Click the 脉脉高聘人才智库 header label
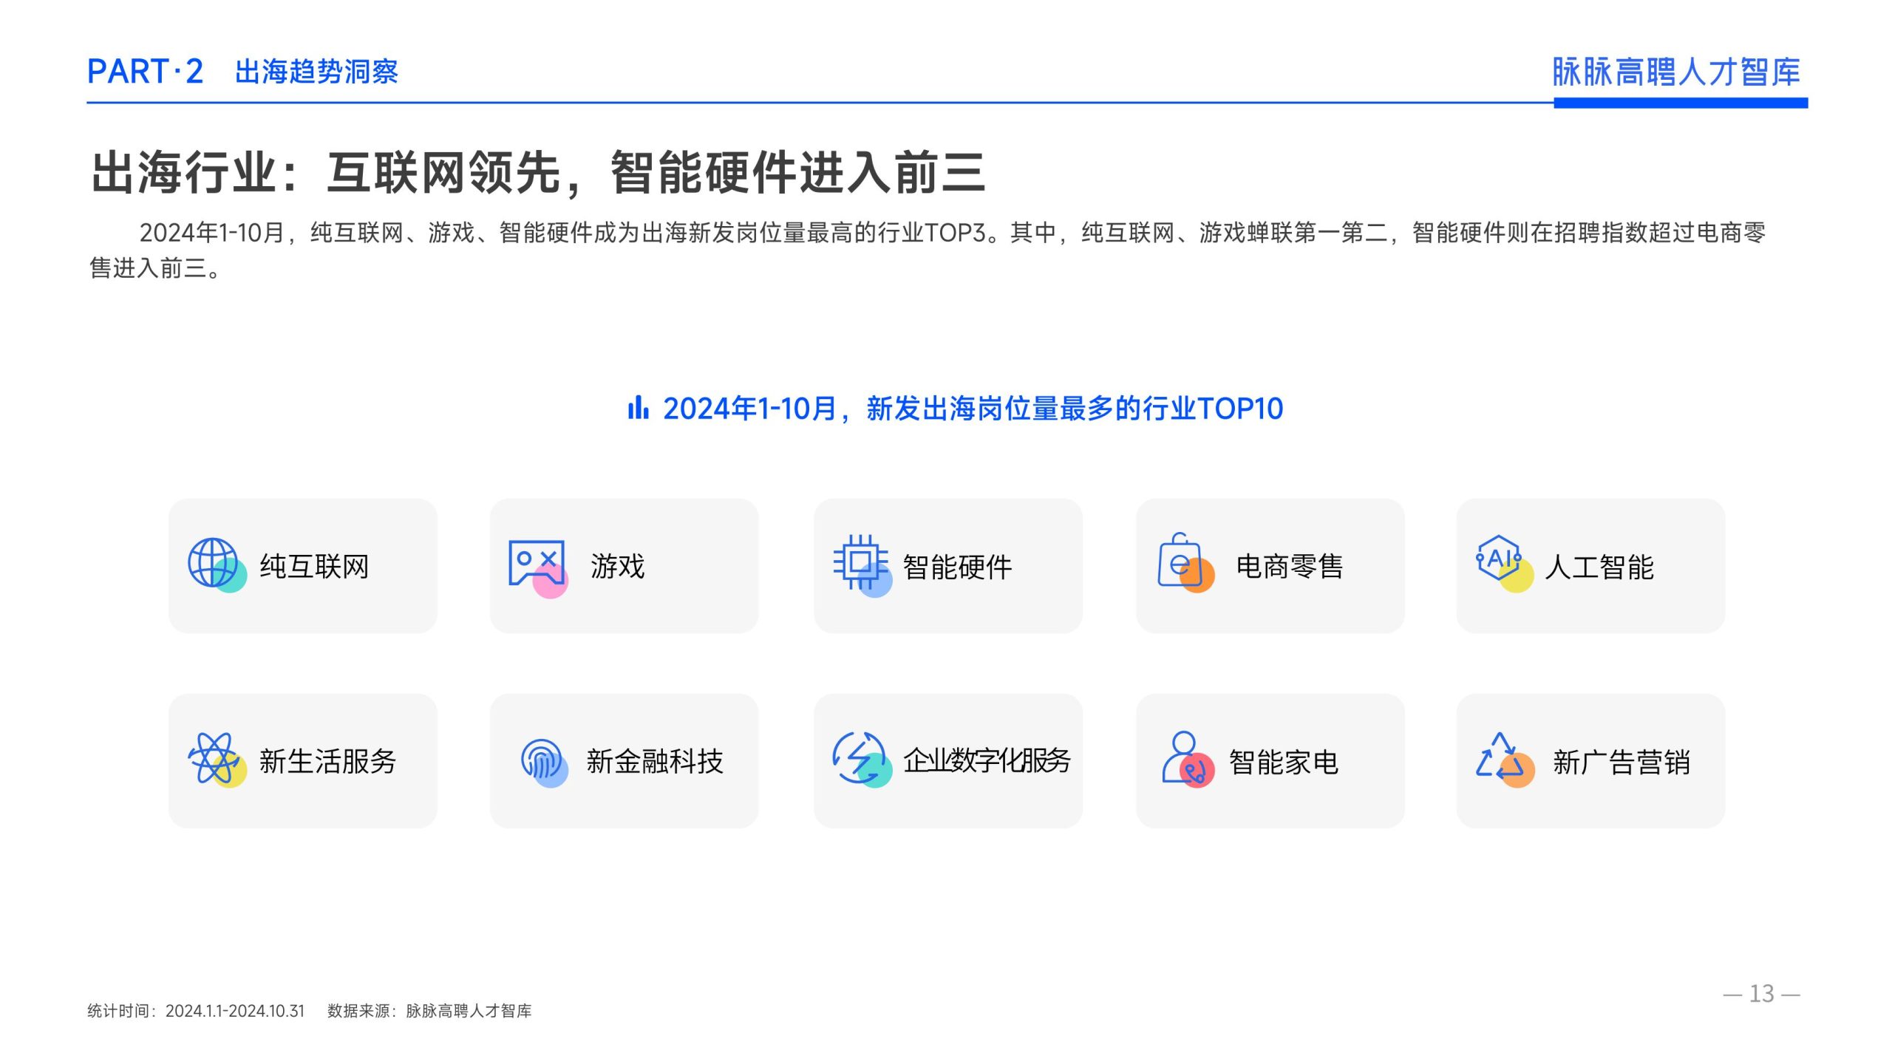 [x=1675, y=72]
